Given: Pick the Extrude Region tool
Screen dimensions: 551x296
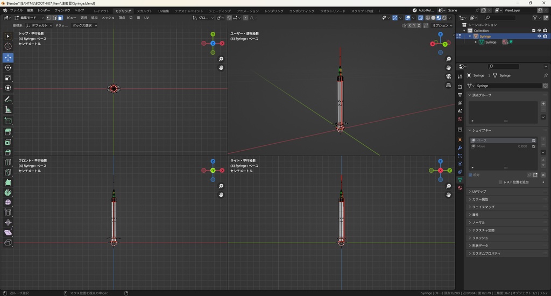Looking at the screenshot, I should click(8, 132).
